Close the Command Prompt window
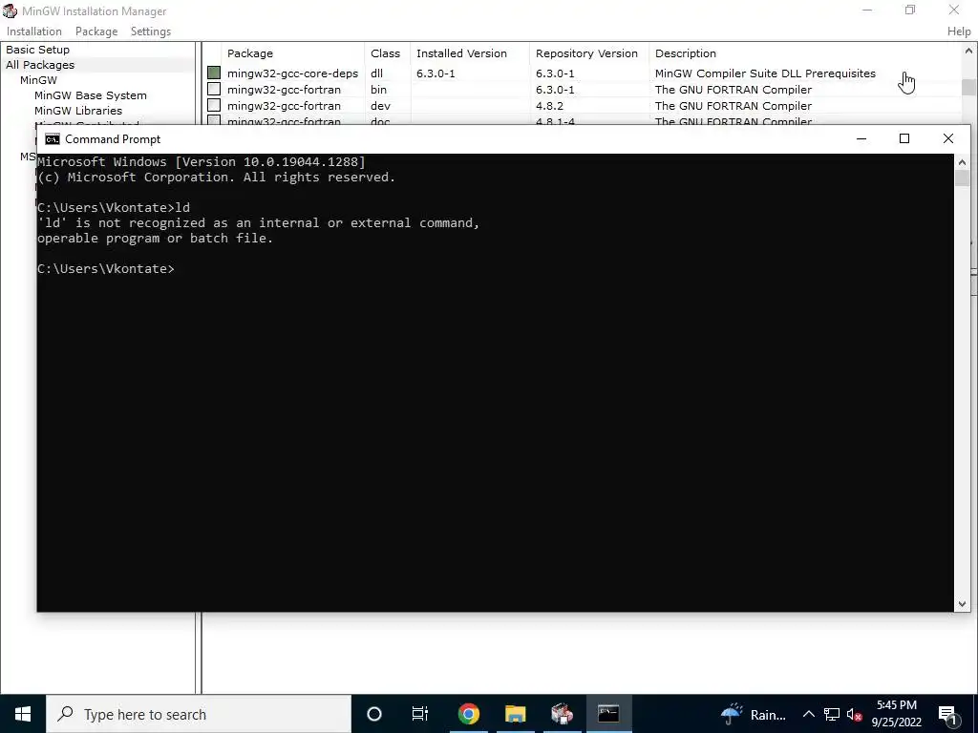978x733 pixels. pos(948,138)
